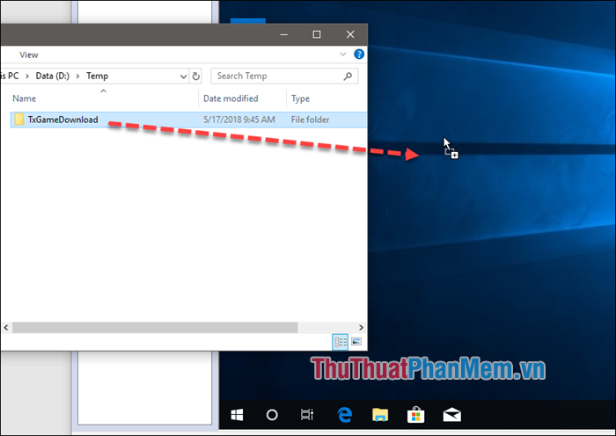The width and height of the screenshot is (616, 436).
Task: Sort by the Name column header
Action: point(24,98)
